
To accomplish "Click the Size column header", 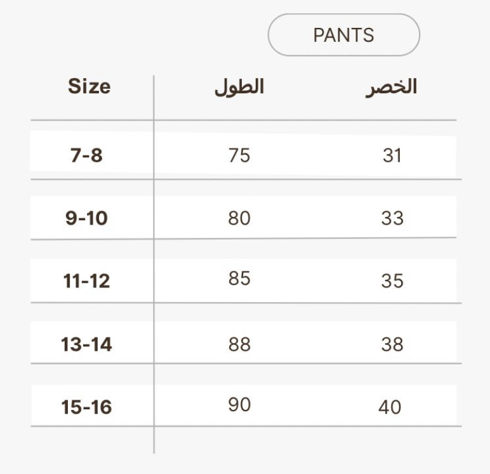I will pyautogui.click(x=89, y=86).
